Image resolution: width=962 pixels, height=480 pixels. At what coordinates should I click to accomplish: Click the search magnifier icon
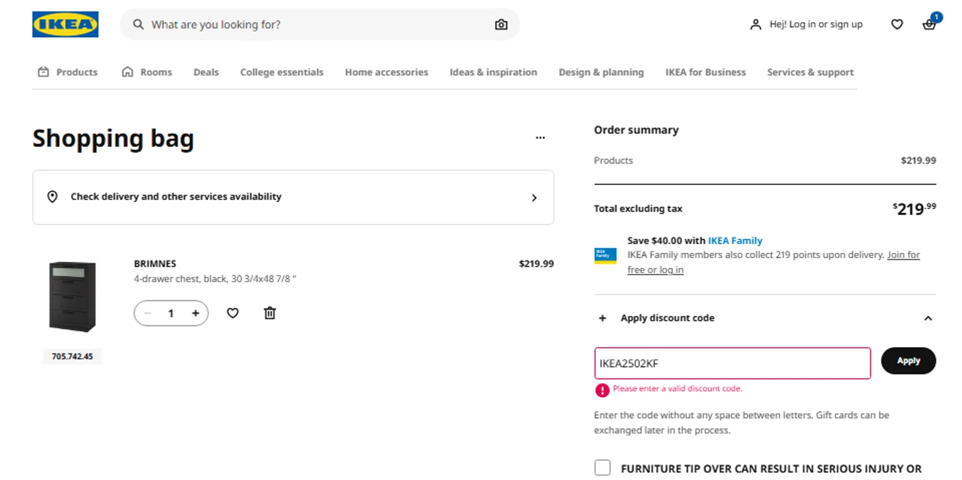point(138,24)
